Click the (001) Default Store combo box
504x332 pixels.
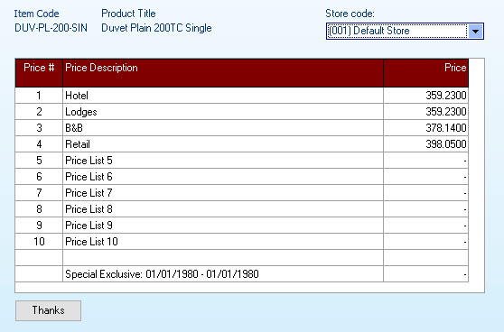point(405,32)
